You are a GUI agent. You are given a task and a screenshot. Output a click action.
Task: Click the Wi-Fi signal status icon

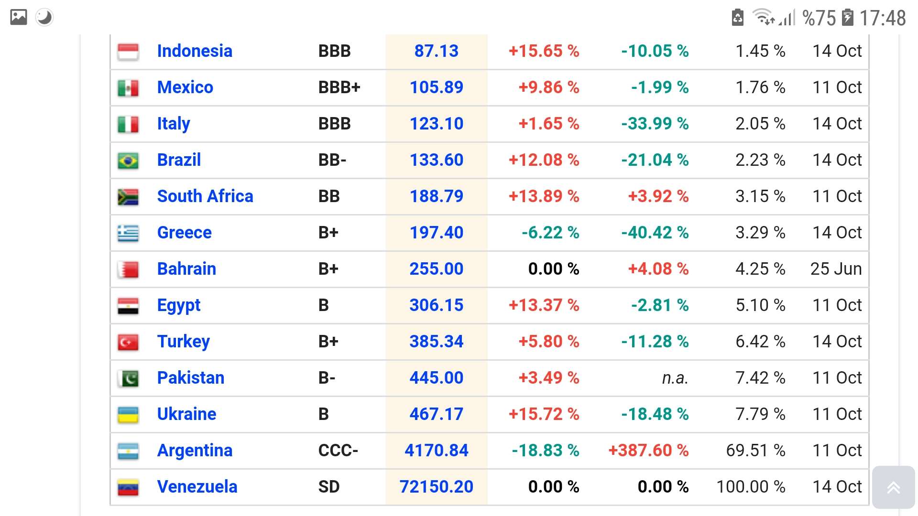[763, 18]
